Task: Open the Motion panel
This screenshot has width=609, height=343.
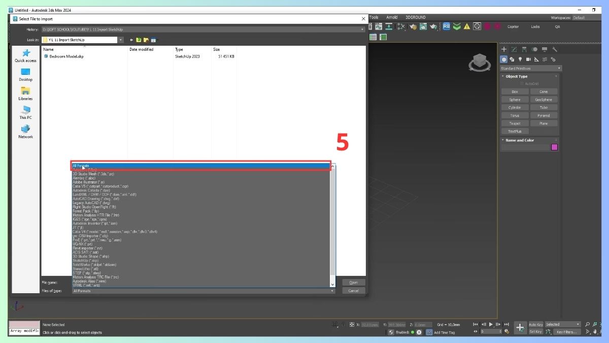Action: pos(534,49)
